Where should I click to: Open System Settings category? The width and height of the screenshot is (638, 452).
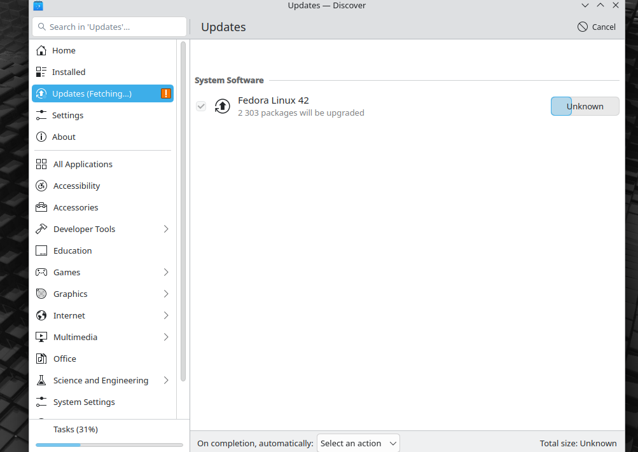(102, 402)
